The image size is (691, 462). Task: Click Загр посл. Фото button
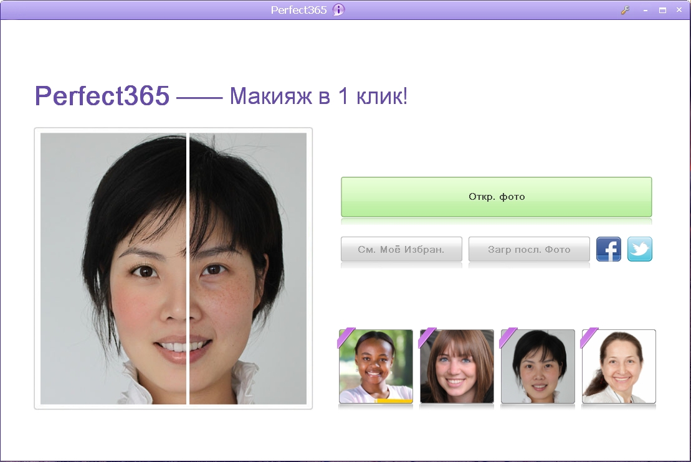click(x=529, y=249)
